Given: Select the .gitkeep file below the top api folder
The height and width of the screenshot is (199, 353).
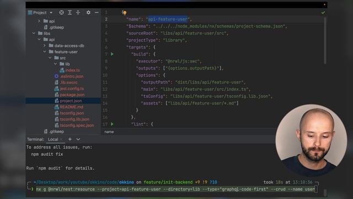Looking at the screenshot, I should (x=56, y=27).
